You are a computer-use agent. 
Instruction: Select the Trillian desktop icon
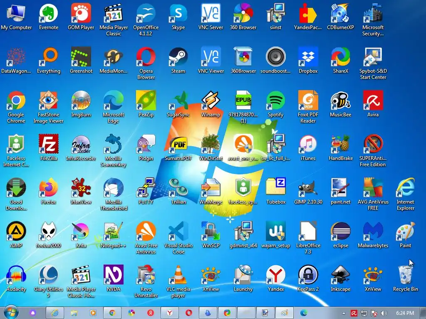[178, 191]
